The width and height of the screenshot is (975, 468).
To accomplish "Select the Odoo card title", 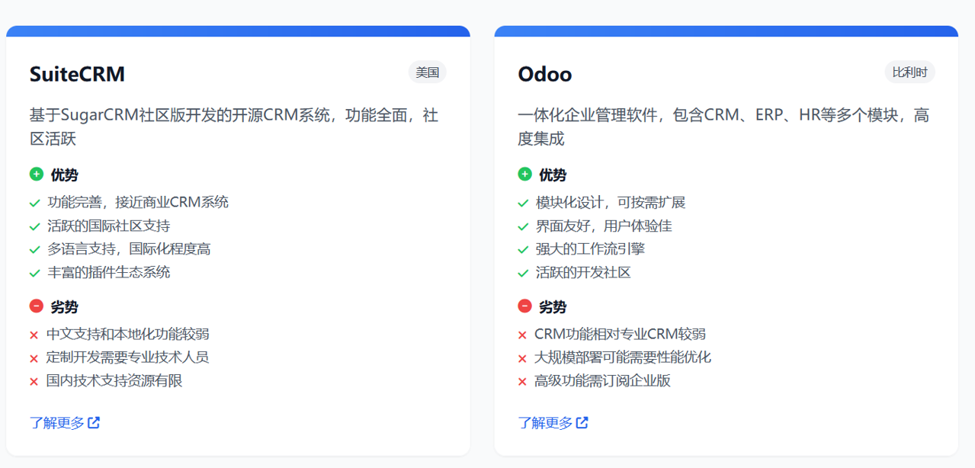I will point(544,74).
